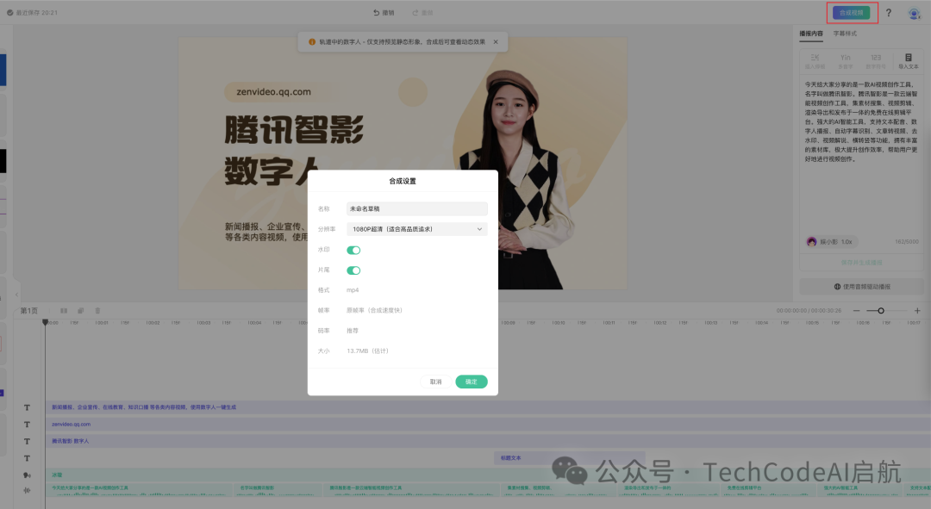This screenshot has width=931, height=509.
Task: Click the 最近保存 20:21 status at top-left
Action: tap(32, 12)
